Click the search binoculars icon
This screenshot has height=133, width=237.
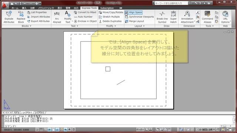(190, 3)
